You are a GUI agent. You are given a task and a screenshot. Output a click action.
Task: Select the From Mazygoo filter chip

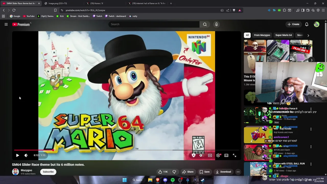pos(262,35)
